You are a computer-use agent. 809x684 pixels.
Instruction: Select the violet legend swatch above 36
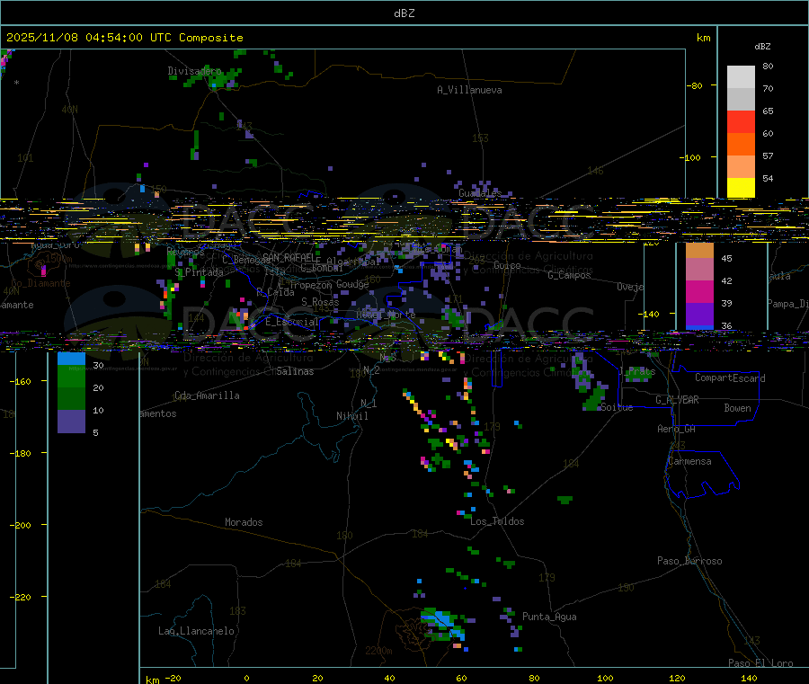(699, 314)
